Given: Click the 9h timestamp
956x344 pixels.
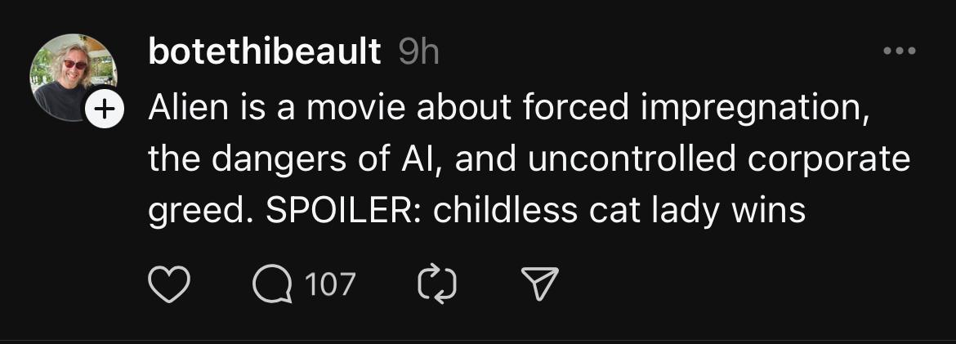Looking at the screenshot, I should [x=418, y=53].
